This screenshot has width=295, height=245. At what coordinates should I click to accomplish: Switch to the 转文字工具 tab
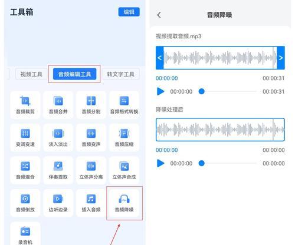(120, 74)
